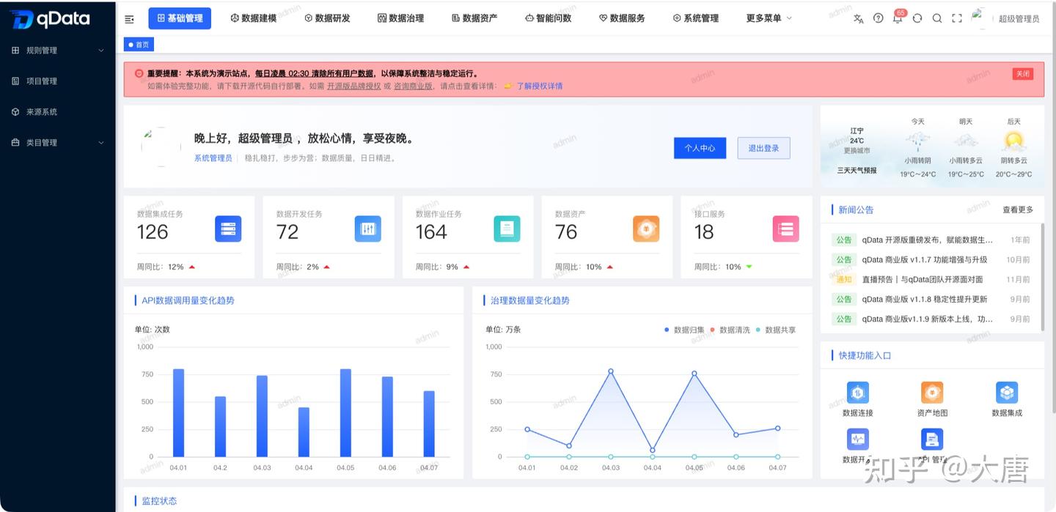The image size is (1056, 512).
Task: Click the 明天 weather icon
Action: point(966,141)
